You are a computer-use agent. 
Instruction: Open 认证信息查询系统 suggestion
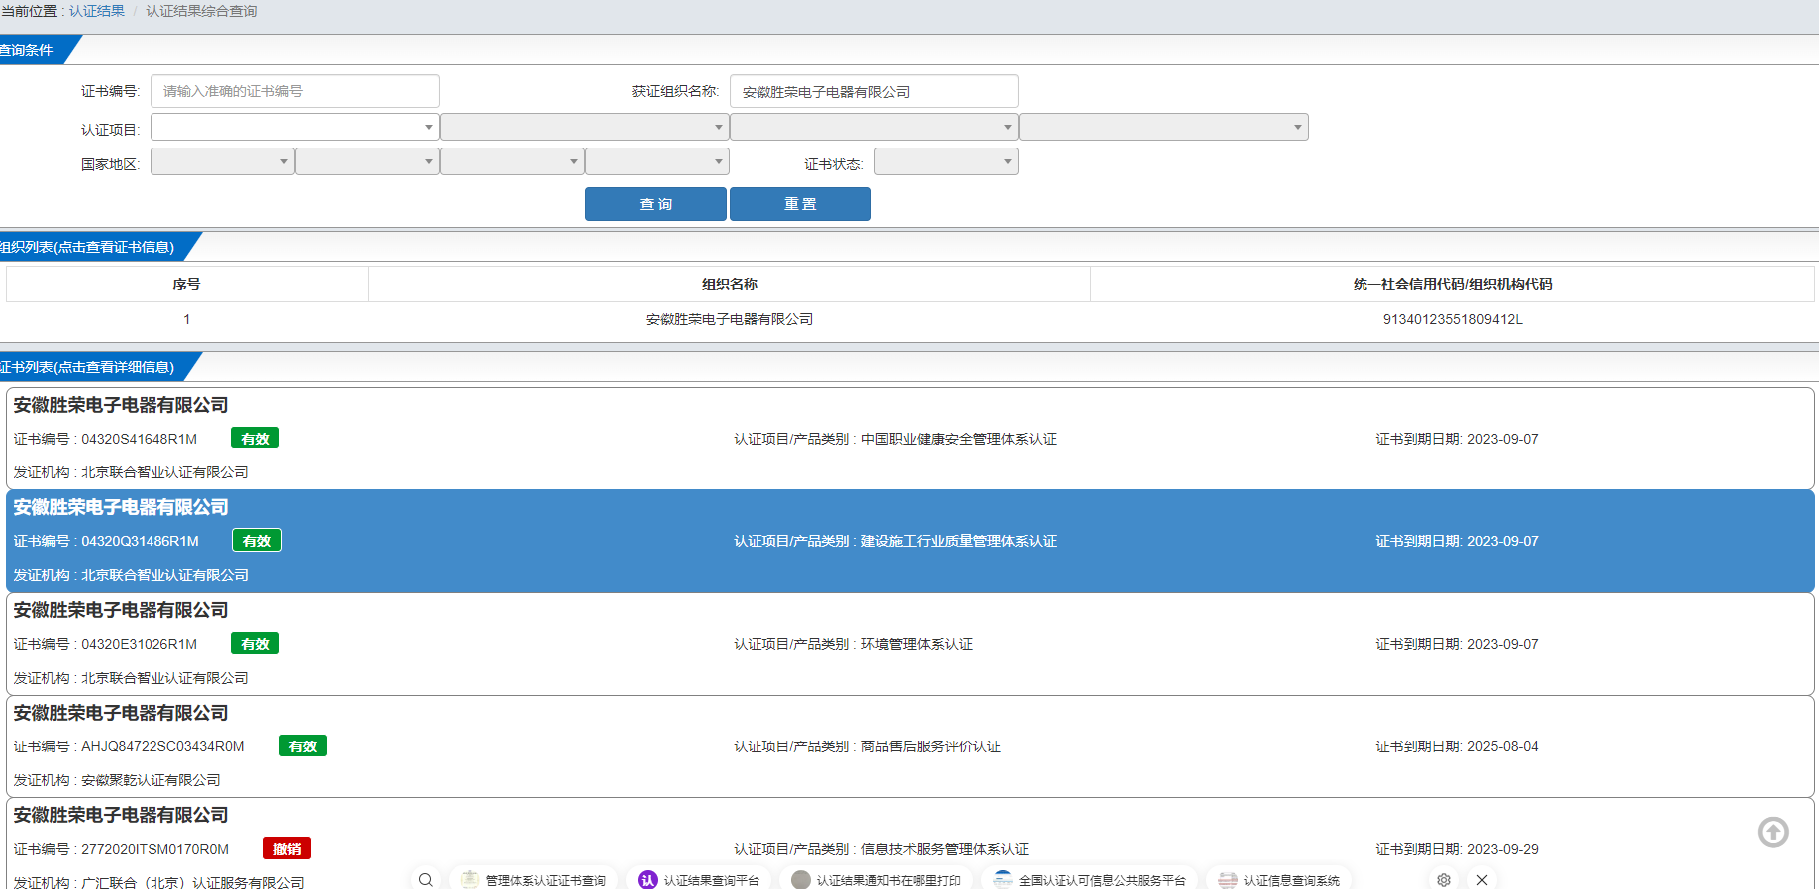coord(1279,880)
